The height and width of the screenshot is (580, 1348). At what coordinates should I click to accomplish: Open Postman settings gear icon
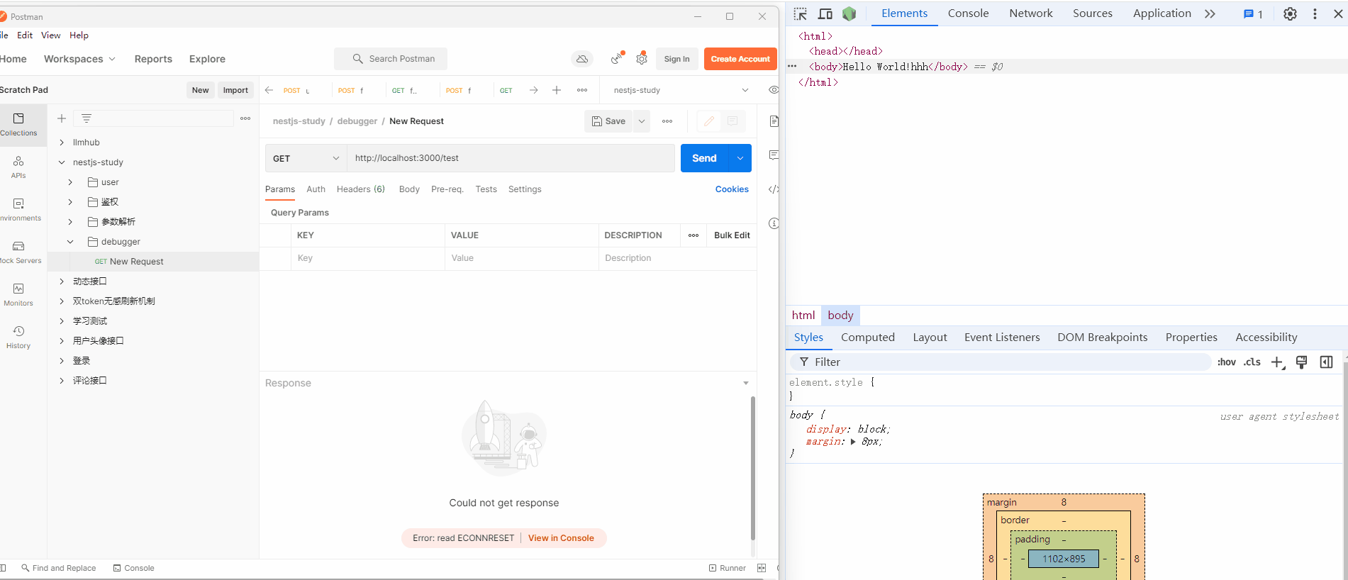point(642,58)
